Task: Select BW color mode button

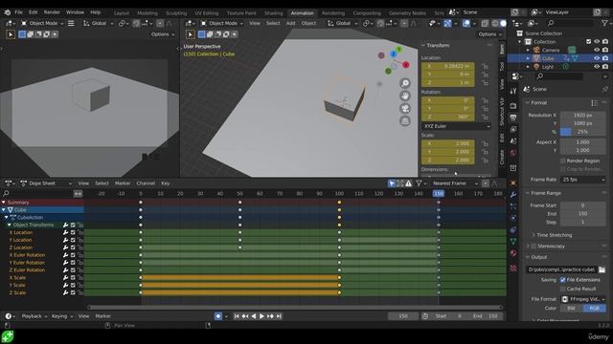Action: [572, 308]
